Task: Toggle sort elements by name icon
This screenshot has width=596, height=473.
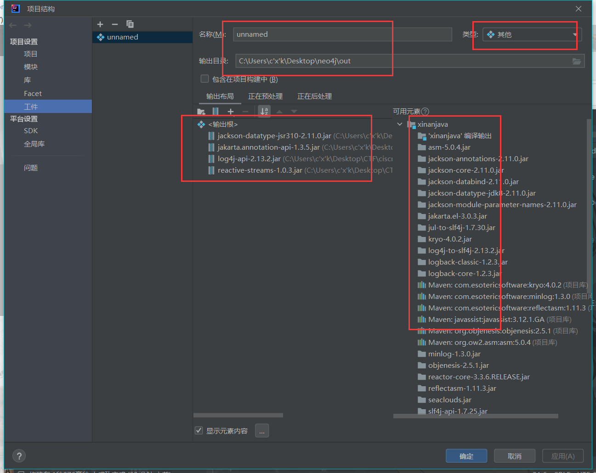Action: coord(264,112)
